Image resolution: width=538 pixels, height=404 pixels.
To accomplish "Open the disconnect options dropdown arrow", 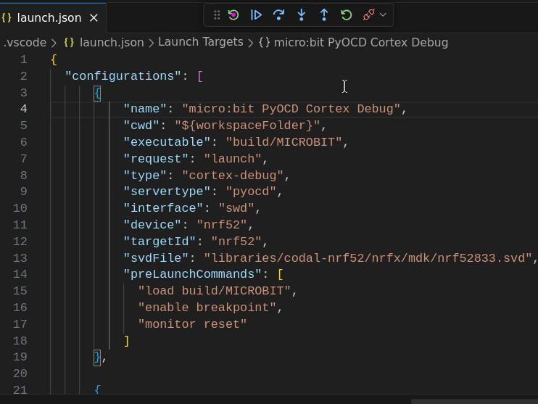I will [384, 15].
